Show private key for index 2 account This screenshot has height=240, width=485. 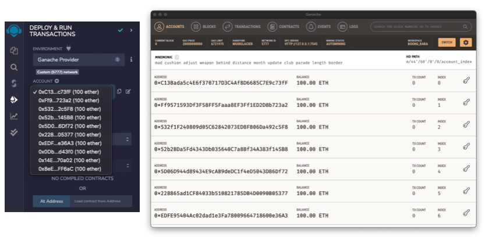(466, 124)
